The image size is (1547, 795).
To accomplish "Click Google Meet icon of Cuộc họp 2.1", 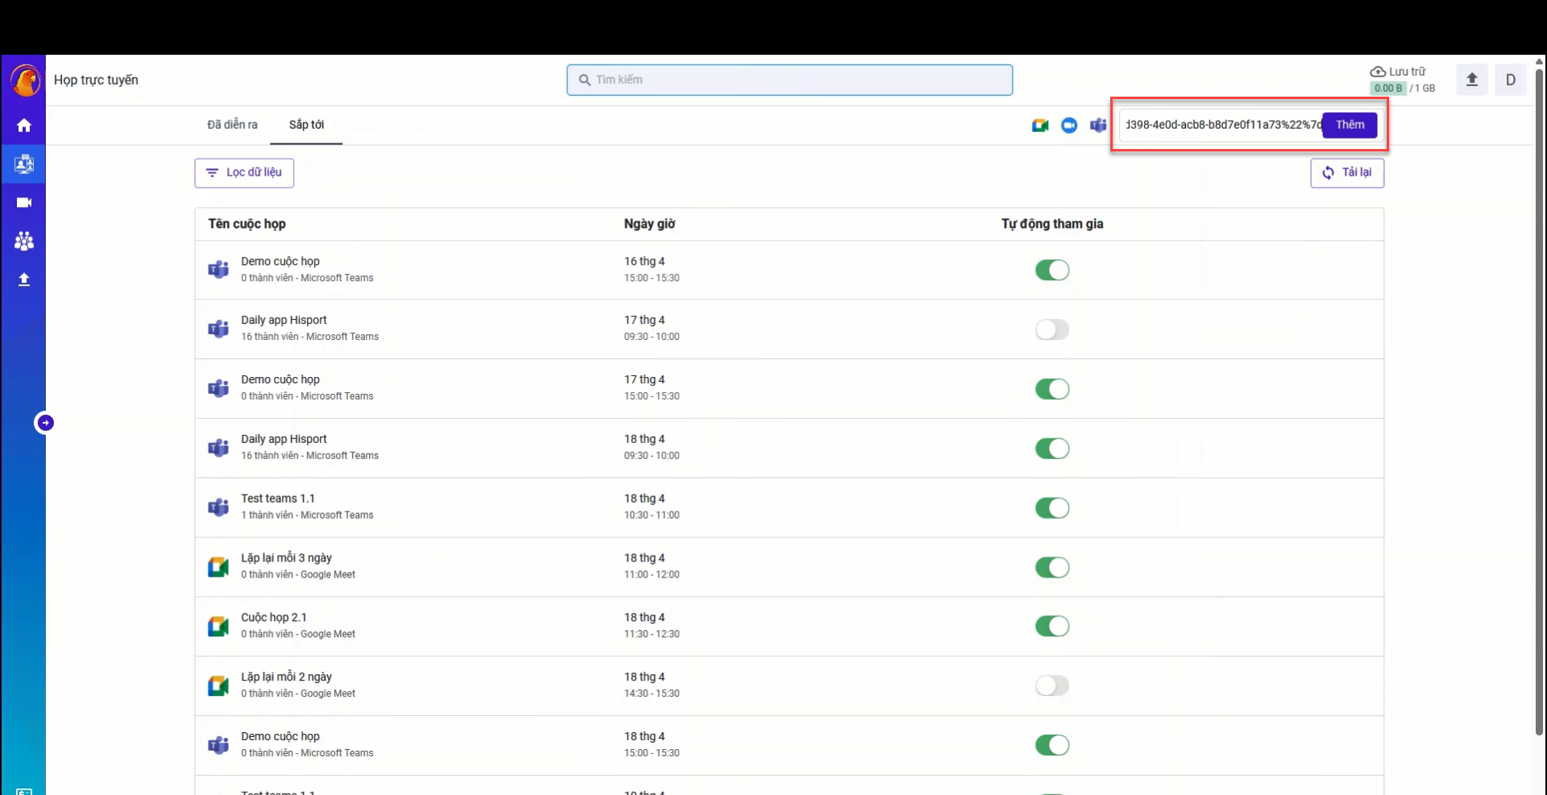I will click(218, 626).
